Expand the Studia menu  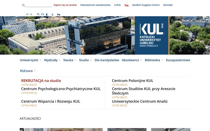pyautogui.click(x=85, y=60)
